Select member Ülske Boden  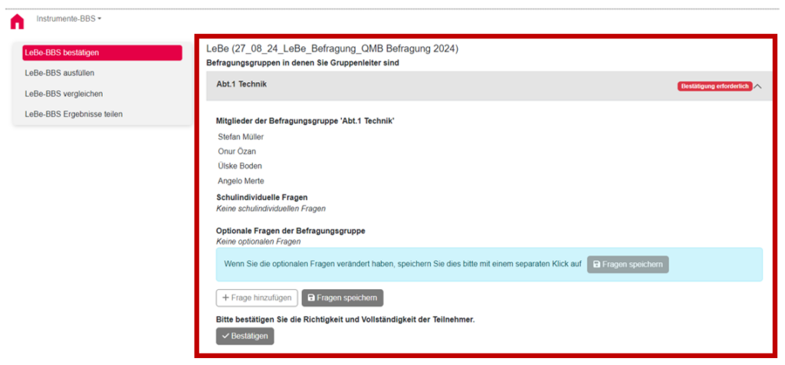(240, 166)
